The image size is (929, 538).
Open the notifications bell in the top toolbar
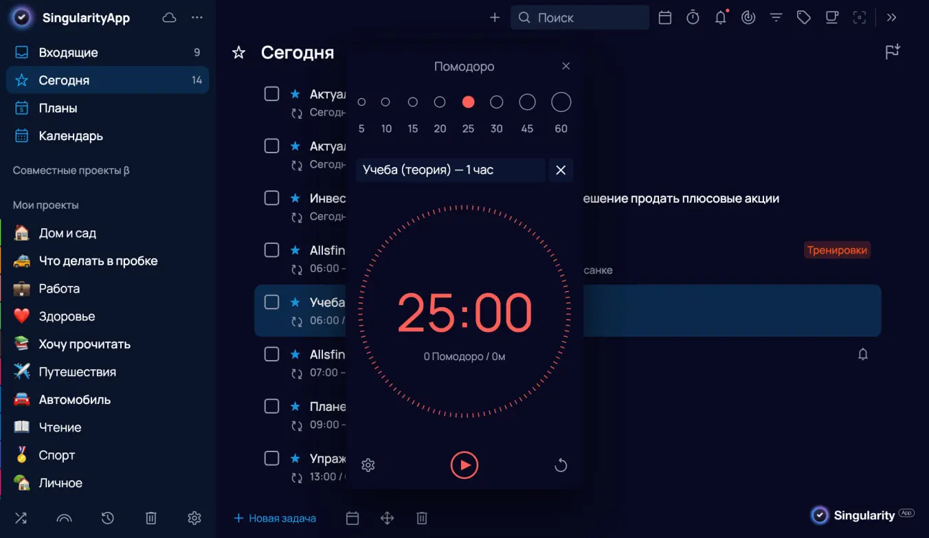click(720, 17)
